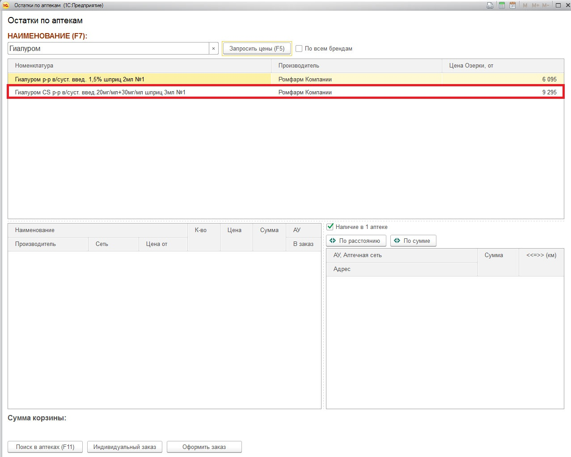
Task: Click the M+ memory add button
Action: [x=535, y=5]
